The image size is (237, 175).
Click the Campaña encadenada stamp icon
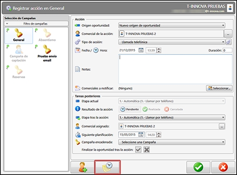click(78, 142)
